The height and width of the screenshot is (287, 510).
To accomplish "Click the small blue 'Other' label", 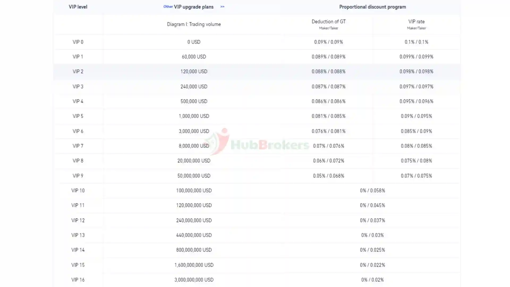I will [x=168, y=7].
